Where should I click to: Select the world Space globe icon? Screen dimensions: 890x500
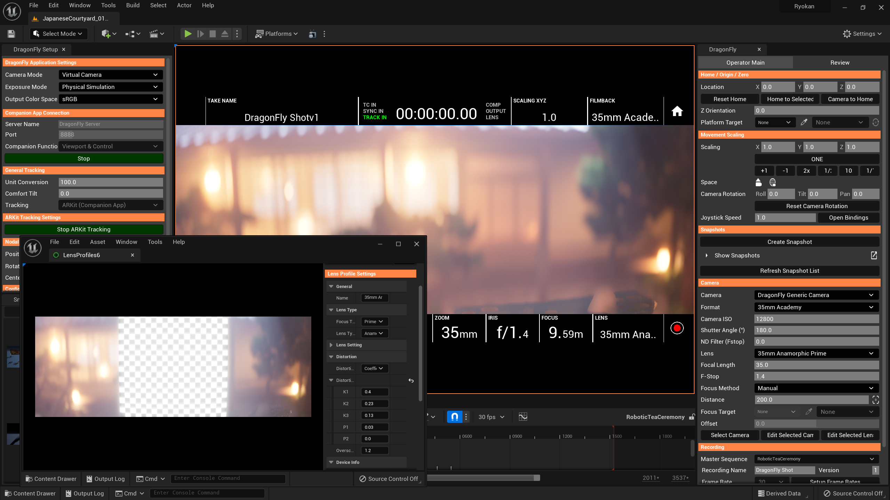coord(772,182)
